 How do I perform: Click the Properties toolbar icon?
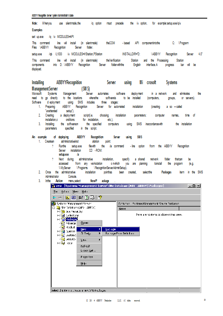coord(81,197)
